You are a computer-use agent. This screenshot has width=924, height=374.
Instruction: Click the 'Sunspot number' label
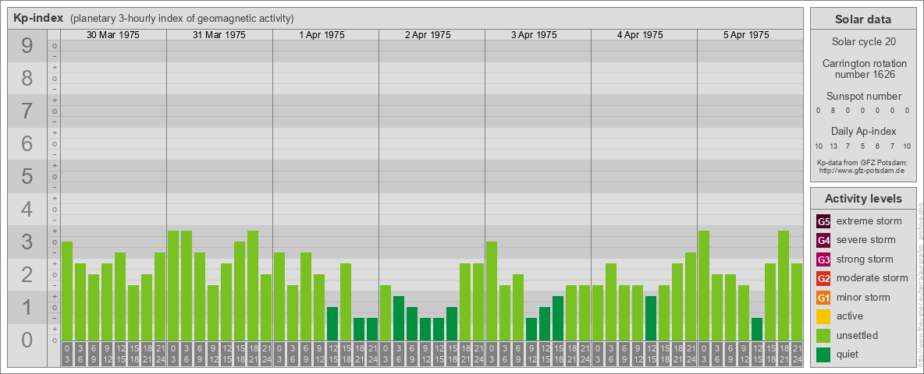point(863,96)
